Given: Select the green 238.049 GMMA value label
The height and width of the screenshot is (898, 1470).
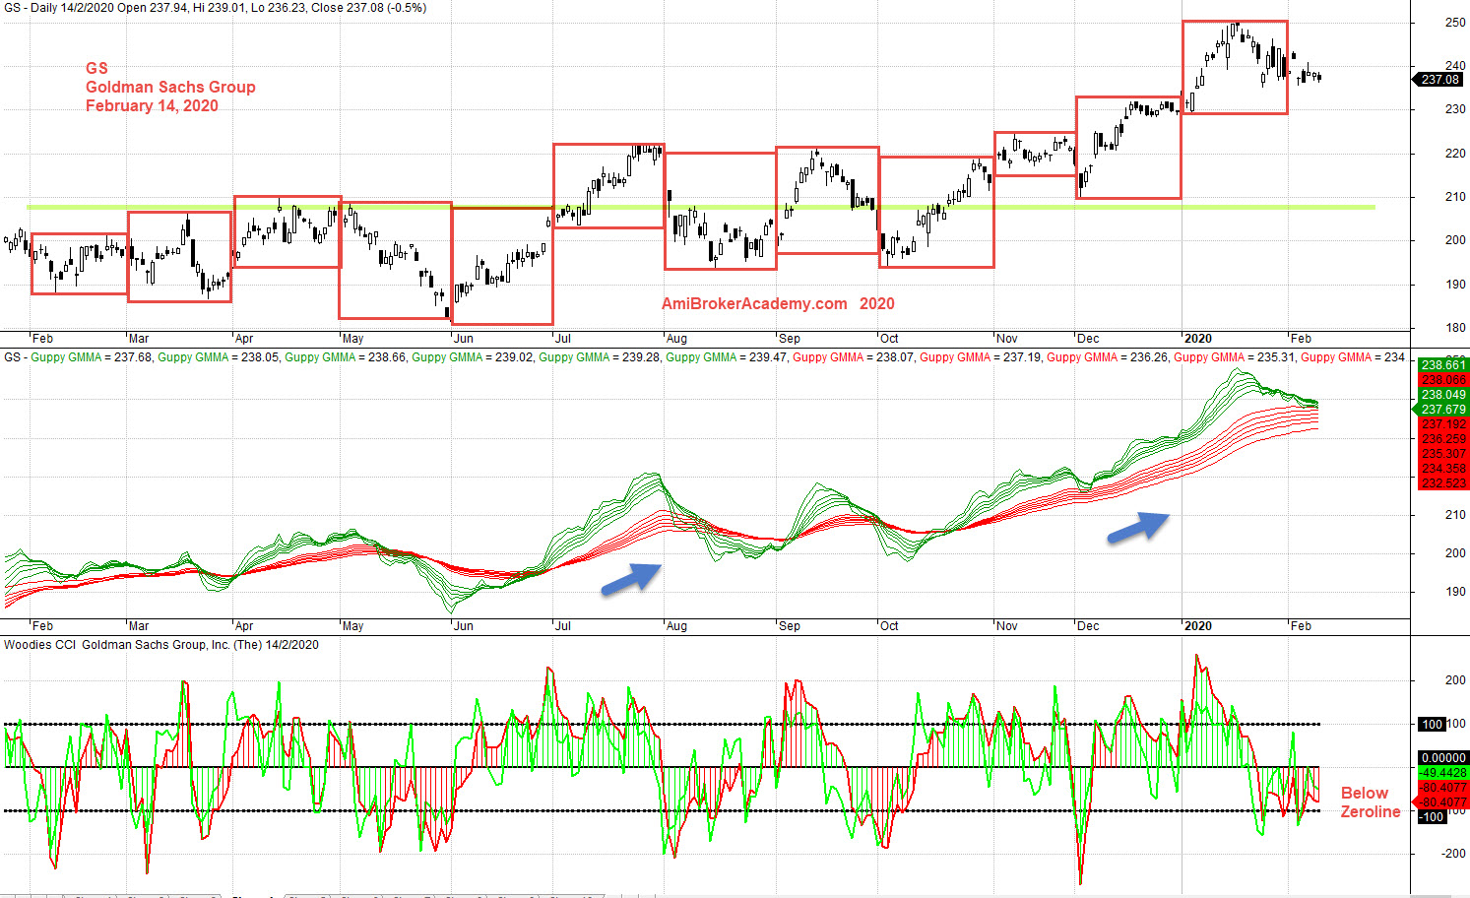Looking at the screenshot, I should point(1443,395).
